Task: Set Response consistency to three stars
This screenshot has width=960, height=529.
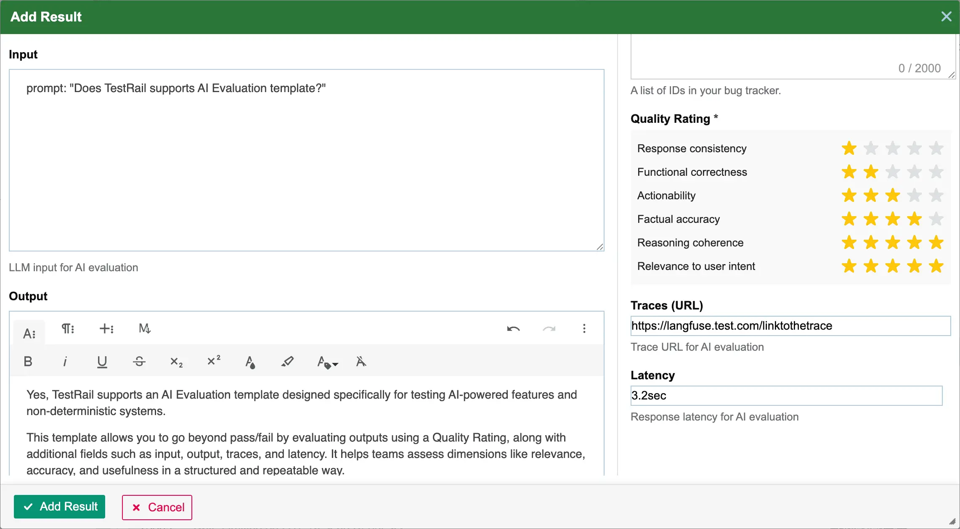Action: (893, 148)
